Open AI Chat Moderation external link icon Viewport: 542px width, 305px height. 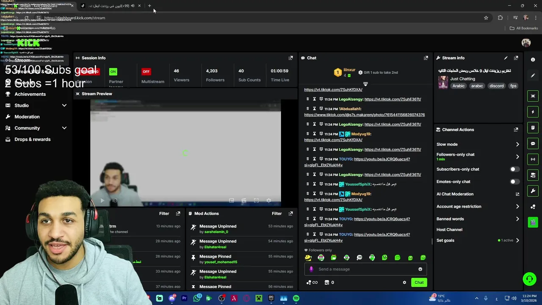click(x=517, y=194)
